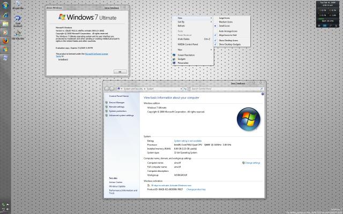
Task: Click the shield icon beside Device Manager
Action: point(107,102)
